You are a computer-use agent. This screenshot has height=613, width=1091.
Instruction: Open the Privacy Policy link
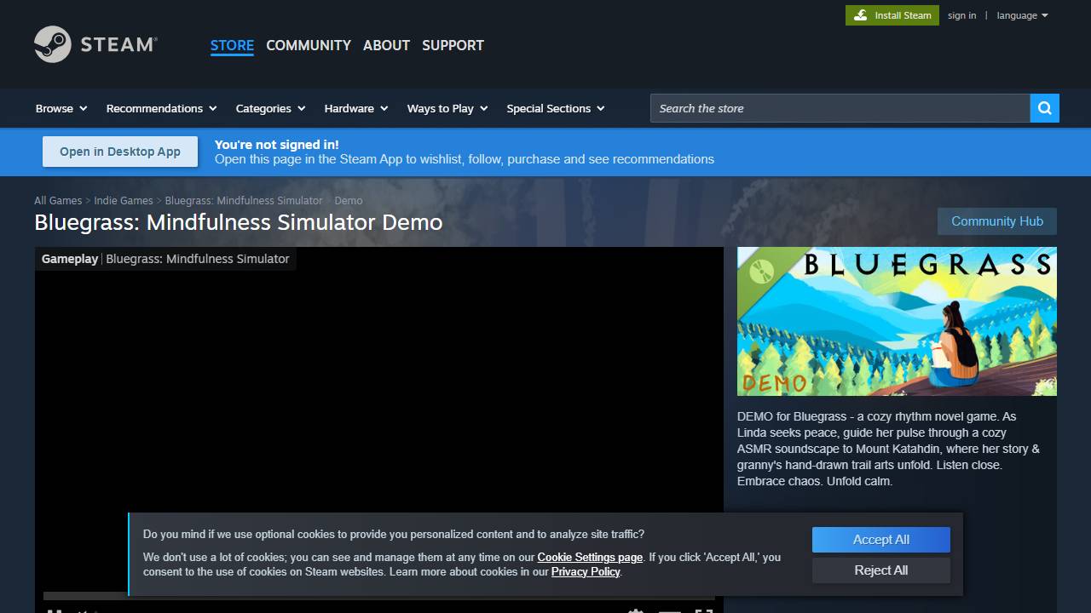click(586, 571)
